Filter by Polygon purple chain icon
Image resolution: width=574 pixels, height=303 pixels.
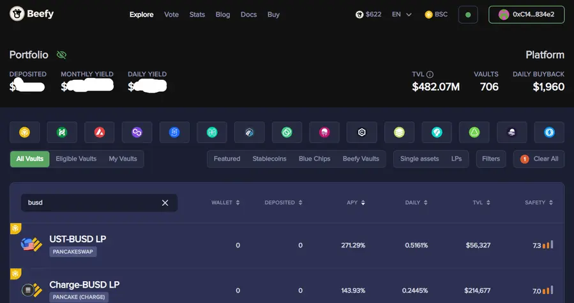137,132
